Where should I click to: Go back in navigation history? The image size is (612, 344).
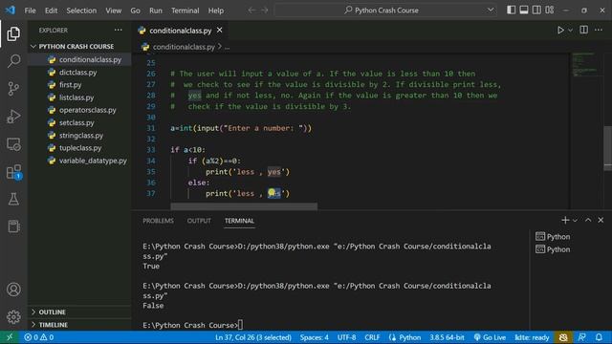click(x=251, y=11)
